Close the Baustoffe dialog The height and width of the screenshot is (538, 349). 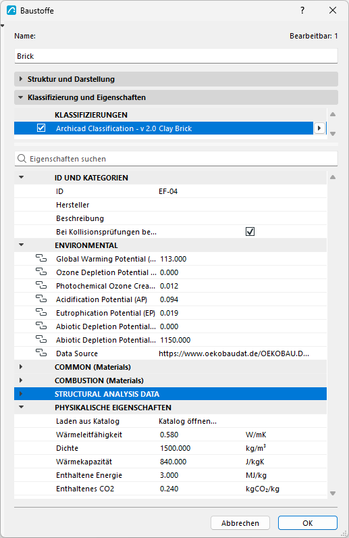pos(333,10)
